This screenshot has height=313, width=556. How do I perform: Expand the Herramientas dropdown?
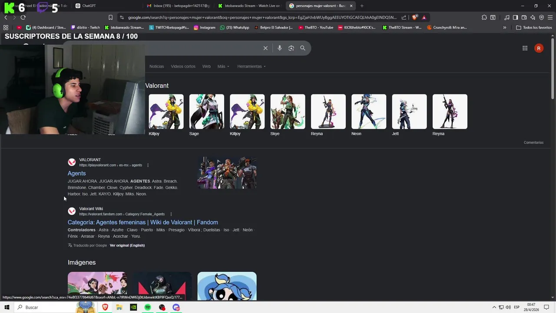[x=252, y=67]
